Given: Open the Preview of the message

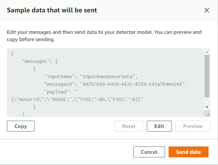Looking at the screenshot, I should coord(193,126).
